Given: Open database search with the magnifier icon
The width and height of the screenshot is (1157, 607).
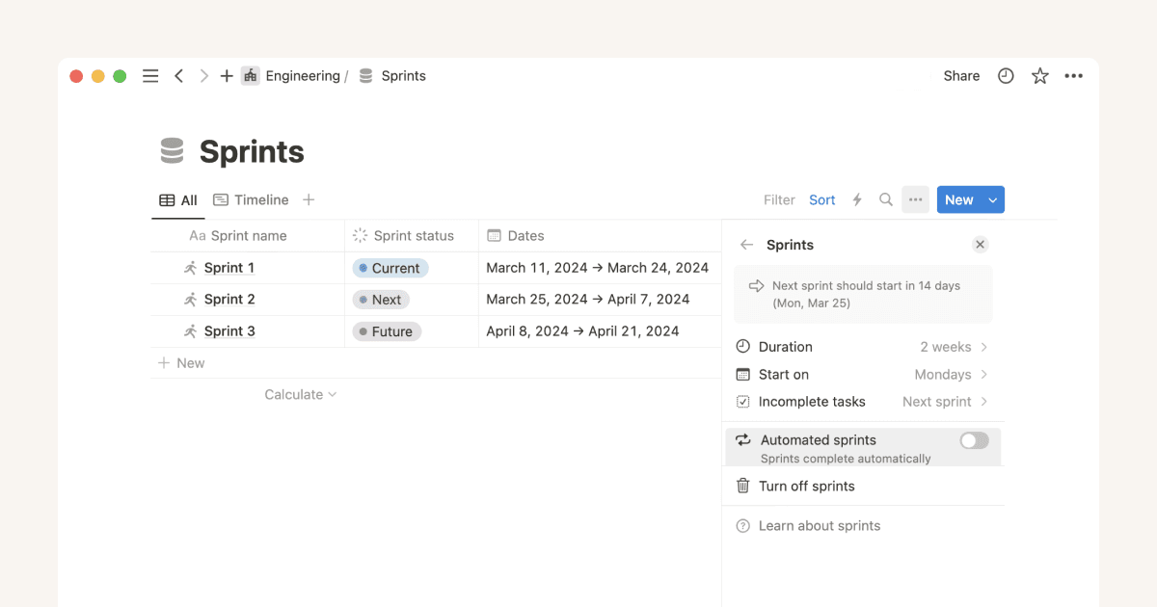Looking at the screenshot, I should [886, 199].
